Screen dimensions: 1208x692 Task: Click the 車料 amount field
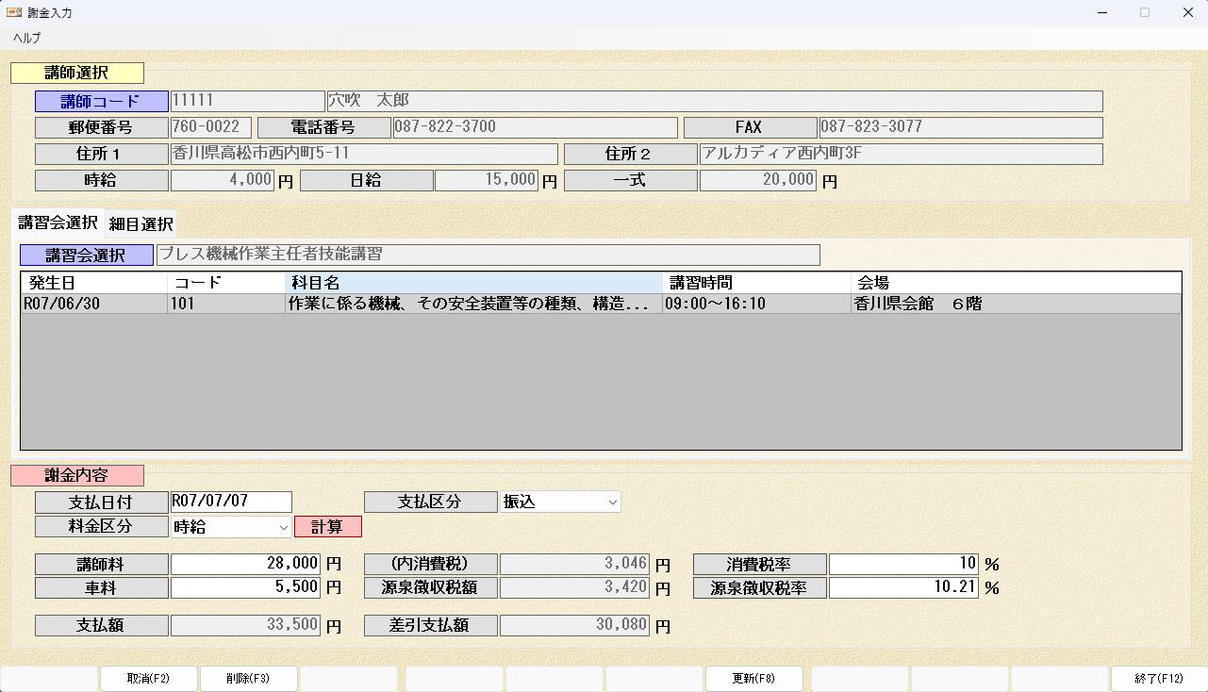click(x=245, y=587)
